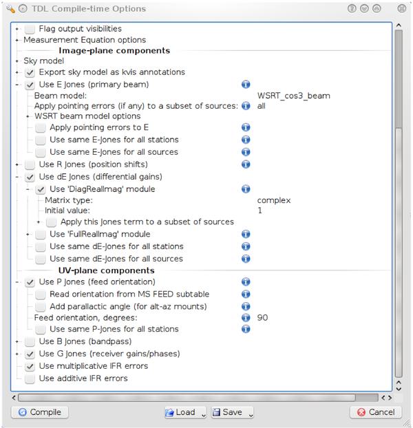Click info icon for Use P Jones
Screen dimensions: 413x428
click(x=245, y=282)
